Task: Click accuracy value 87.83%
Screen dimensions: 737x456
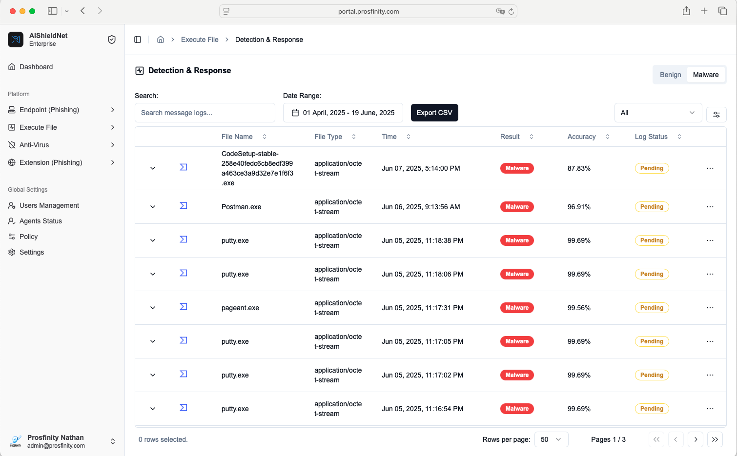Action: 579,168
